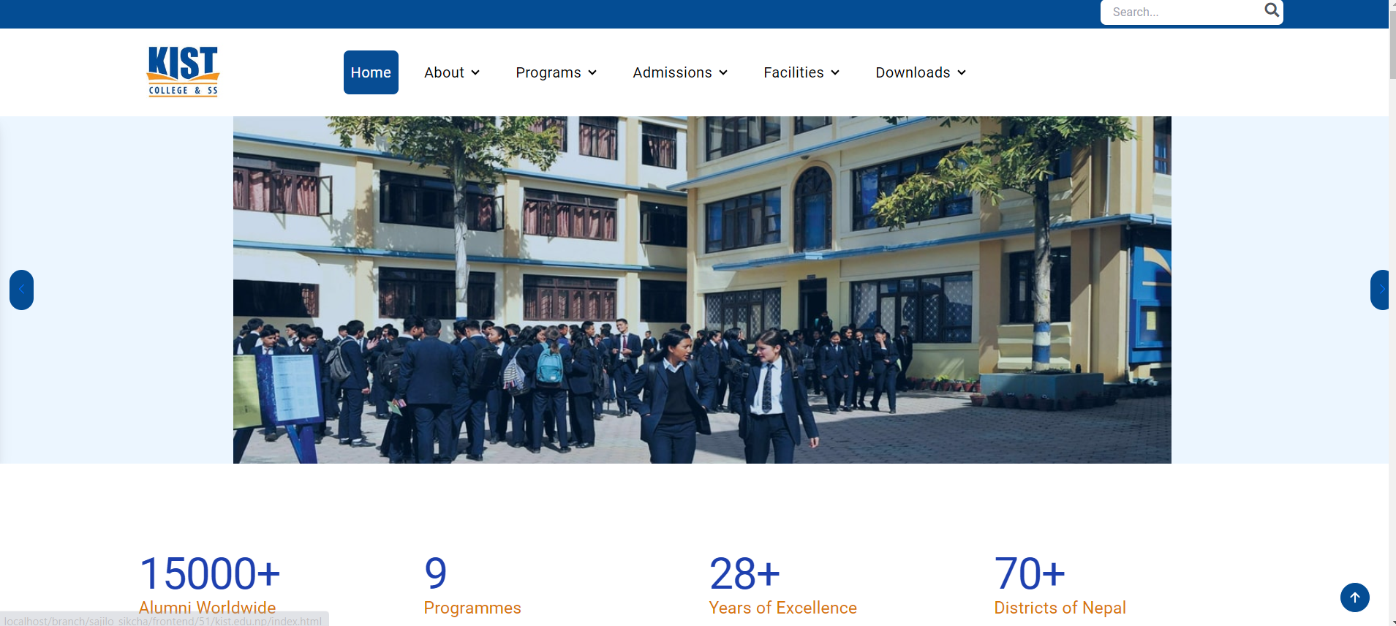Expand the Programs dropdown menu
The height and width of the screenshot is (626, 1396).
(x=556, y=72)
